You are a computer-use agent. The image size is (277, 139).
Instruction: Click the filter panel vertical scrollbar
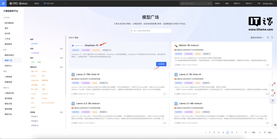(x=66, y=65)
